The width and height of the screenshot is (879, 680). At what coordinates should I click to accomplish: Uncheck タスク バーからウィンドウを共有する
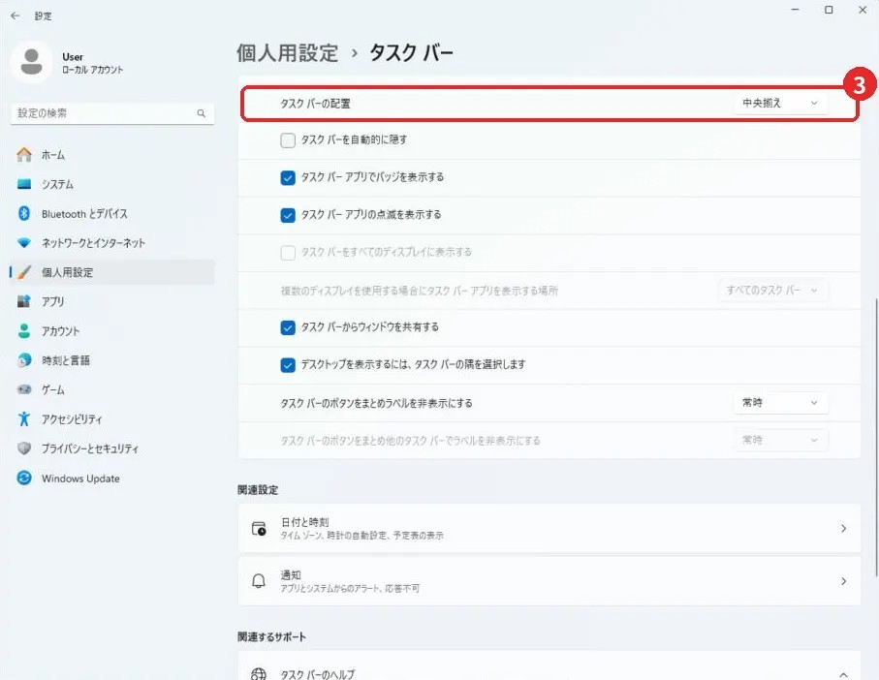click(288, 327)
